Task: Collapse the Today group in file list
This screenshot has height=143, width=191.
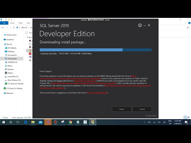Action: click(26, 37)
